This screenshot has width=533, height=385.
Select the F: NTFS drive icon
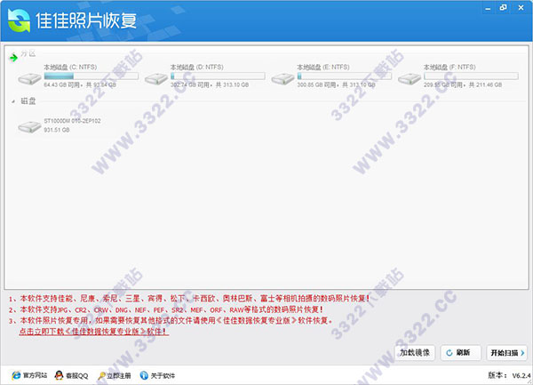coord(410,79)
